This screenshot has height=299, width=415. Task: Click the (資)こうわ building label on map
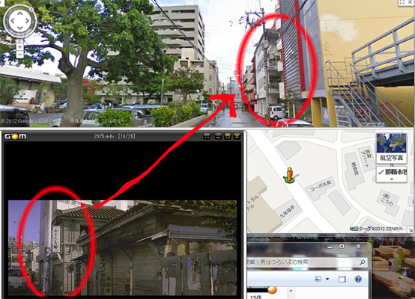tap(387, 199)
